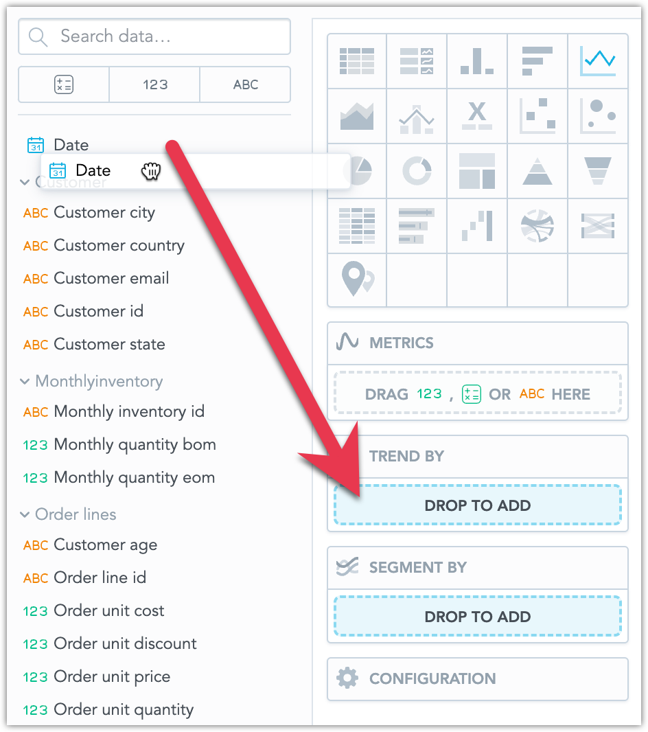The image size is (648, 732).
Task: Choose the geo pushpin map visualization
Action: (x=357, y=279)
